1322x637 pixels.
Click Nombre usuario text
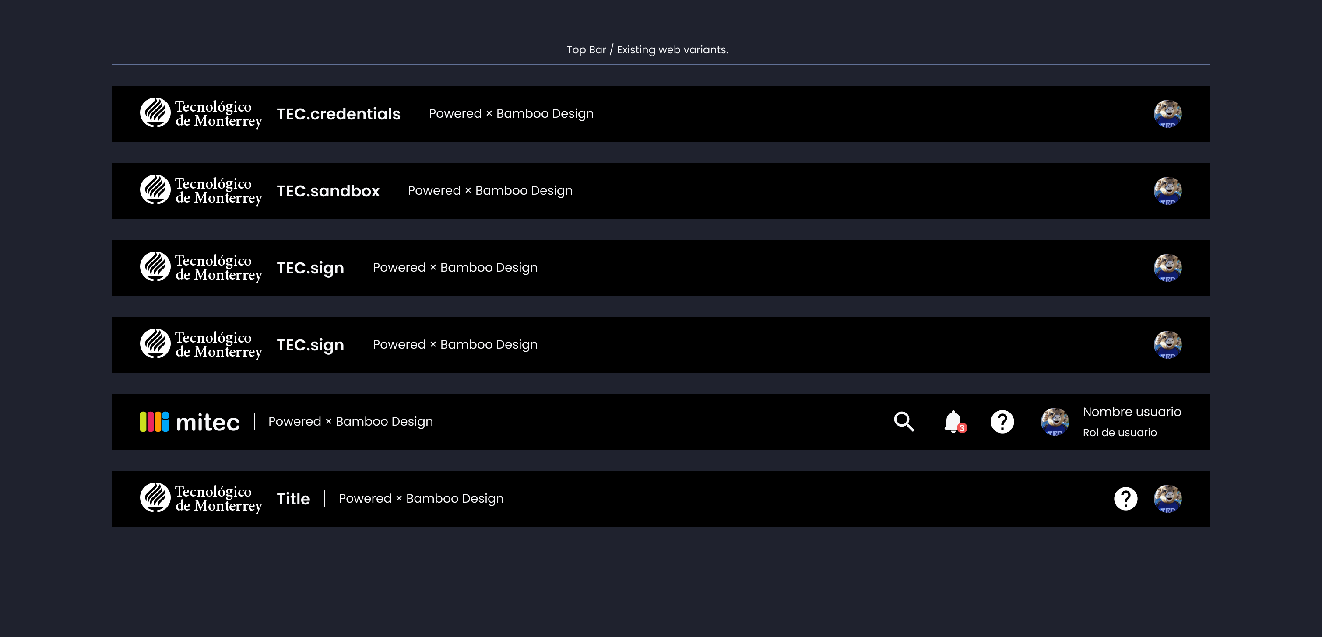click(1132, 412)
